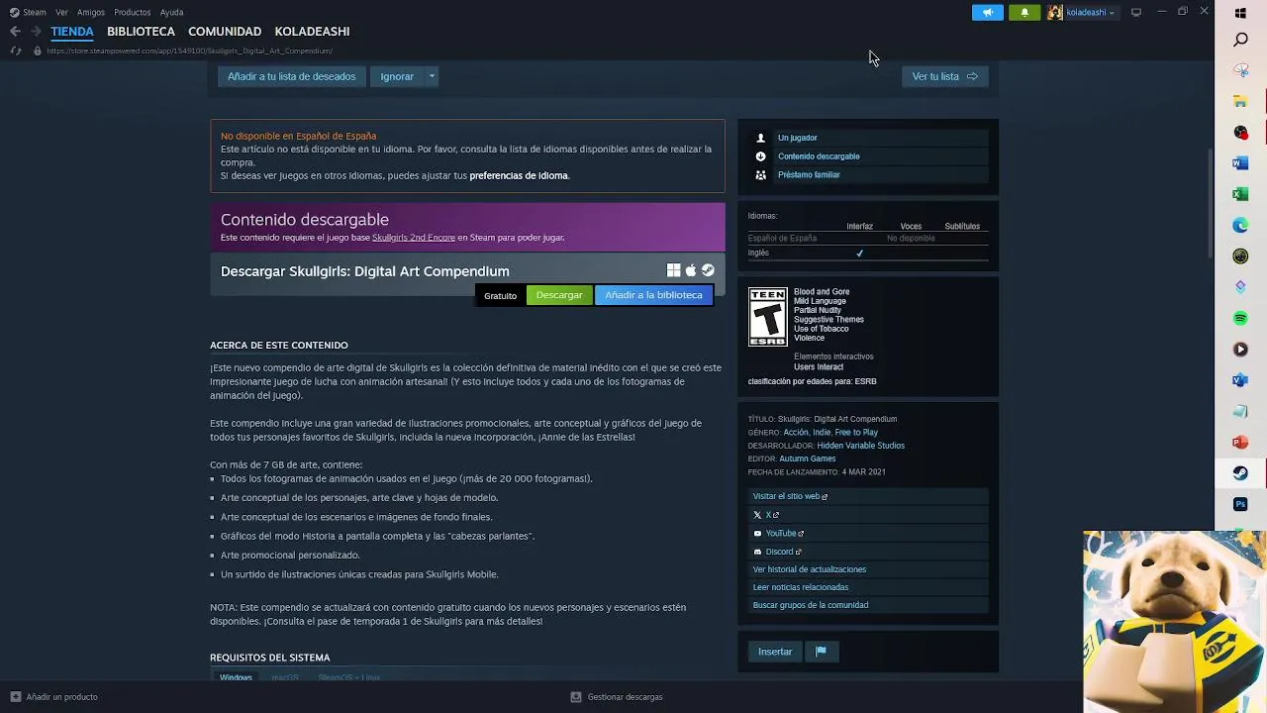Click the macOS platform icon
This screenshot has width=1267, height=713.
(x=691, y=270)
